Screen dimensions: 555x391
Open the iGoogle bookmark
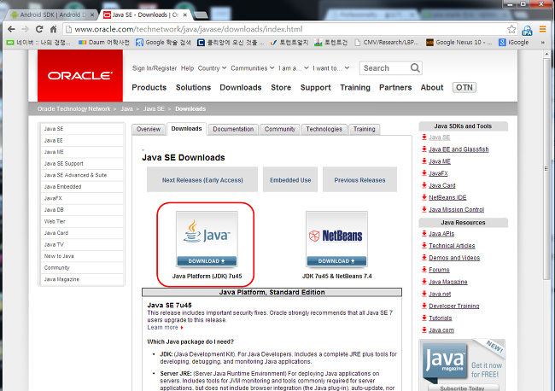(513, 43)
